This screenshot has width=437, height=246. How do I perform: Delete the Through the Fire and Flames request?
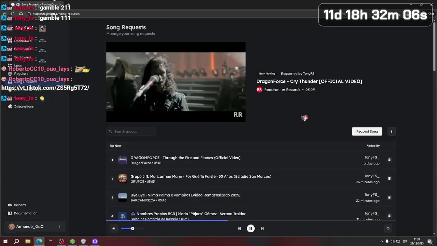pyautogui.click(x=389, y=160)
